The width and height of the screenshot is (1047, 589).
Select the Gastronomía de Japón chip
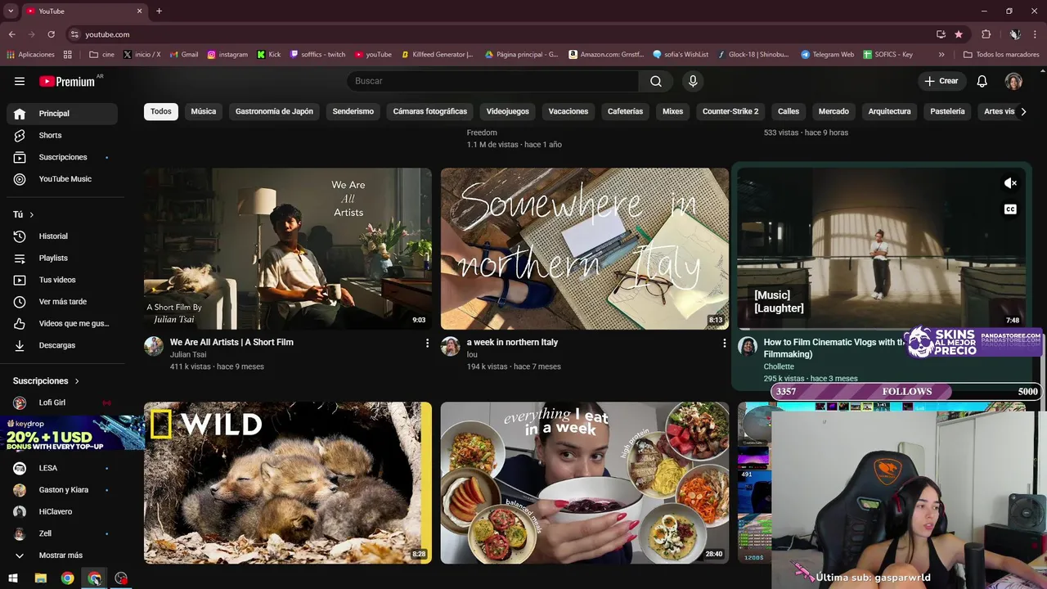(274, 111)
